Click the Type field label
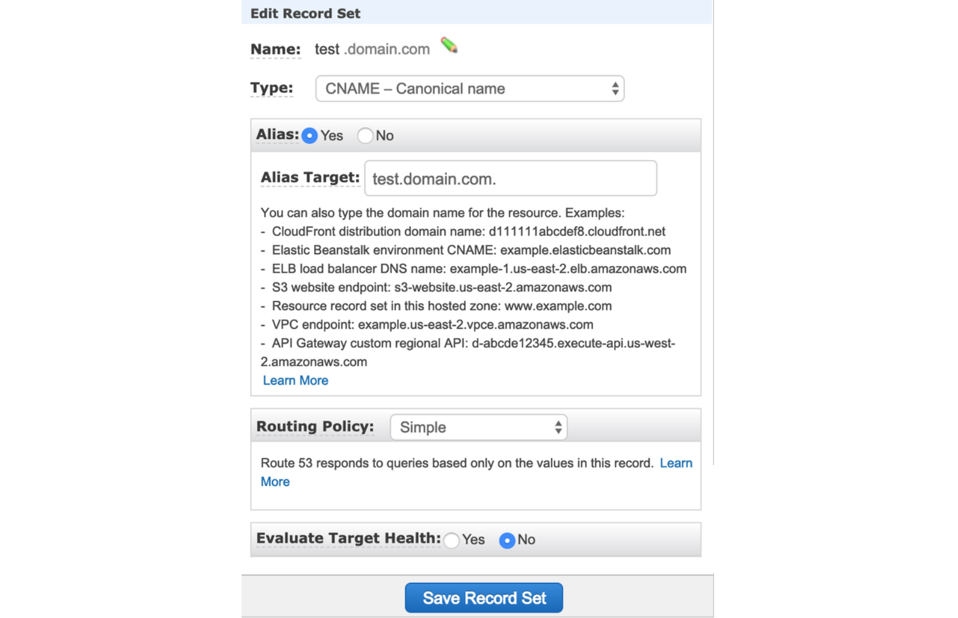This screenshot has height=618, width=958. coord(271,88)
